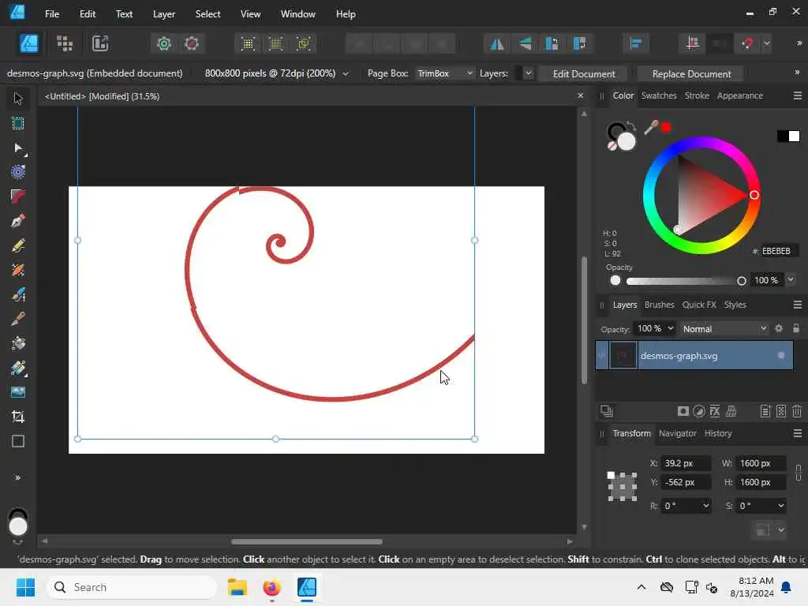Viewport: 808px width, 606px height.
Task: Click the Mask Layer icon
Action: click(683, 411)
